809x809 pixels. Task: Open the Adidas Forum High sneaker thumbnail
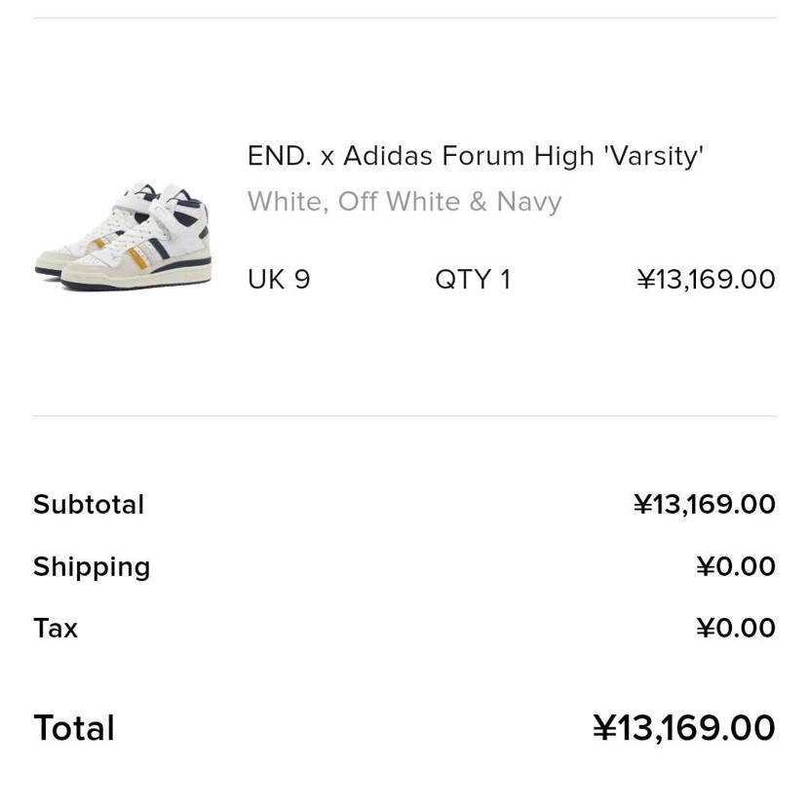coord(123,236)
